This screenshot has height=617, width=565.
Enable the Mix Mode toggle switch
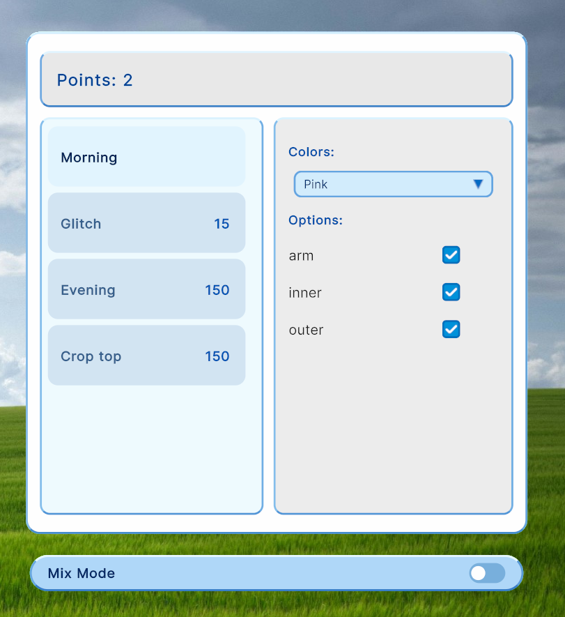487,573
